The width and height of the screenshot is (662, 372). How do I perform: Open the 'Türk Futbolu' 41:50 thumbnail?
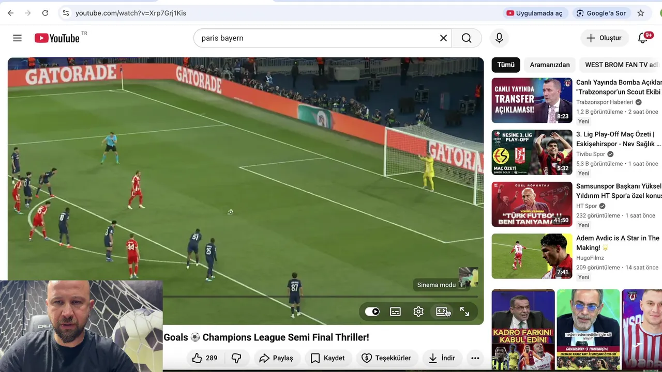coord(532,204)
